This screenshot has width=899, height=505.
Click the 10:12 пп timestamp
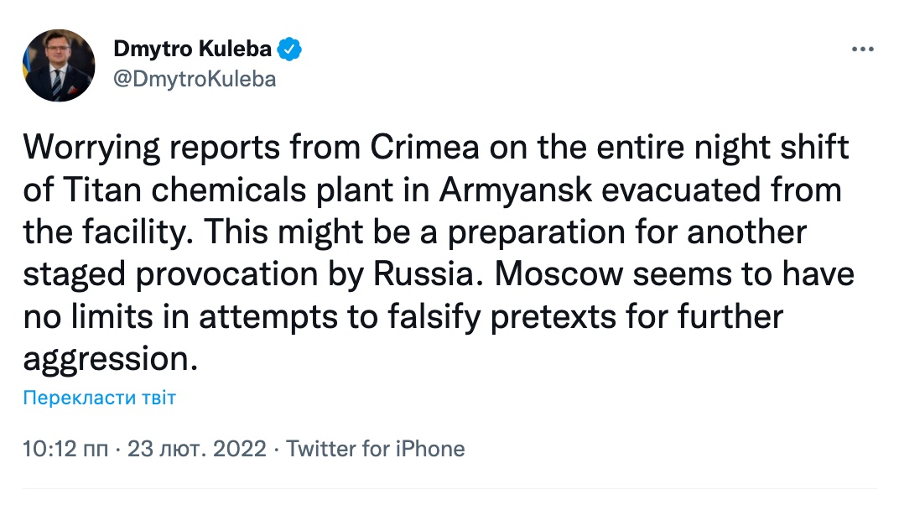[x=65, y=449]
